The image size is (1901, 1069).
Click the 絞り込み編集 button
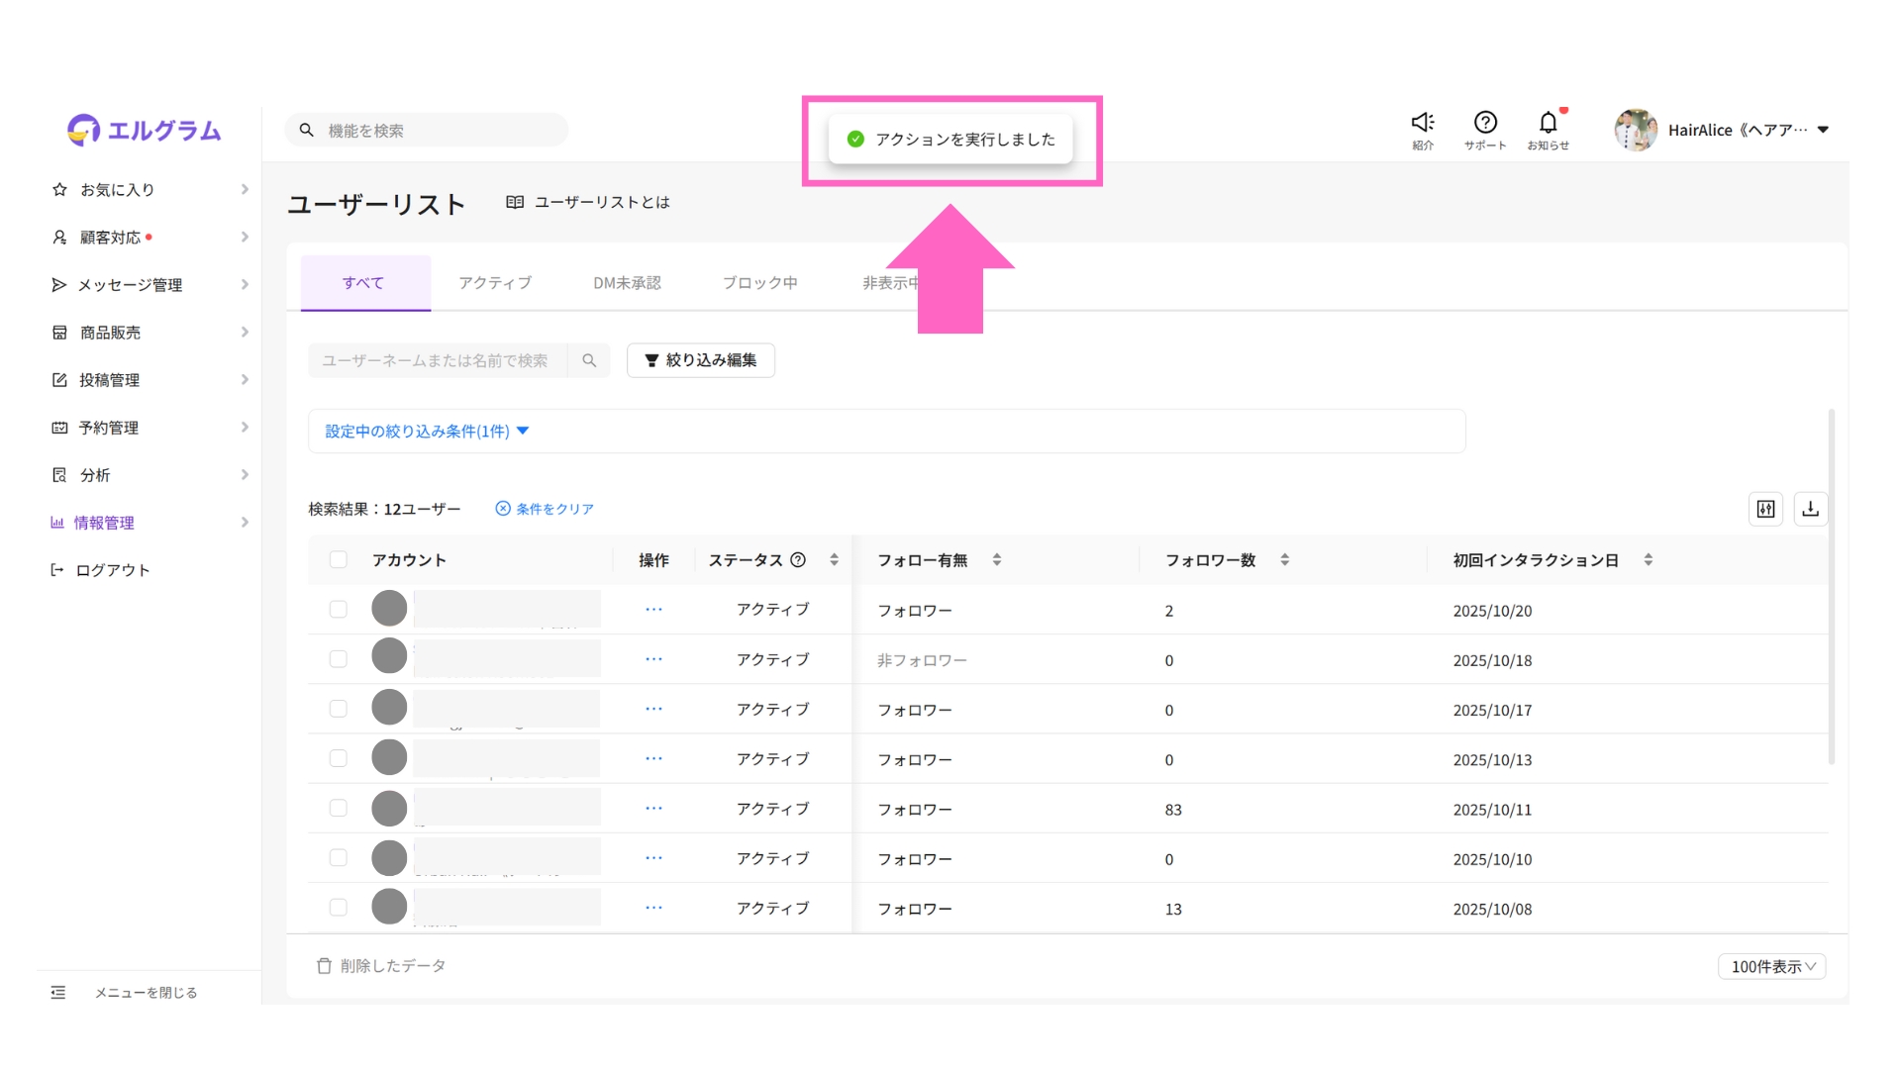point(701,360)
